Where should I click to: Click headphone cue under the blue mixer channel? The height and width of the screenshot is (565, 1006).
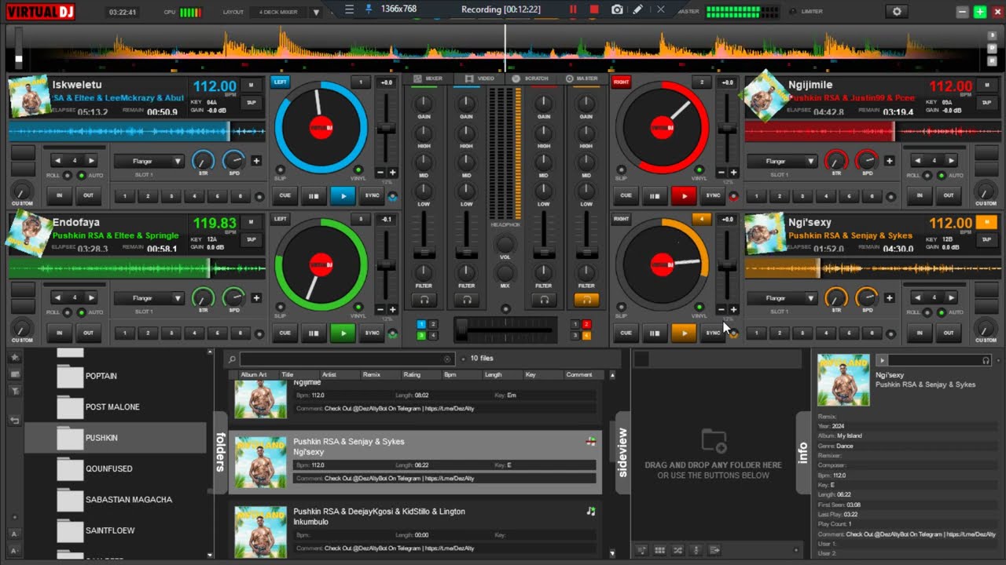(x=467, y=300)
